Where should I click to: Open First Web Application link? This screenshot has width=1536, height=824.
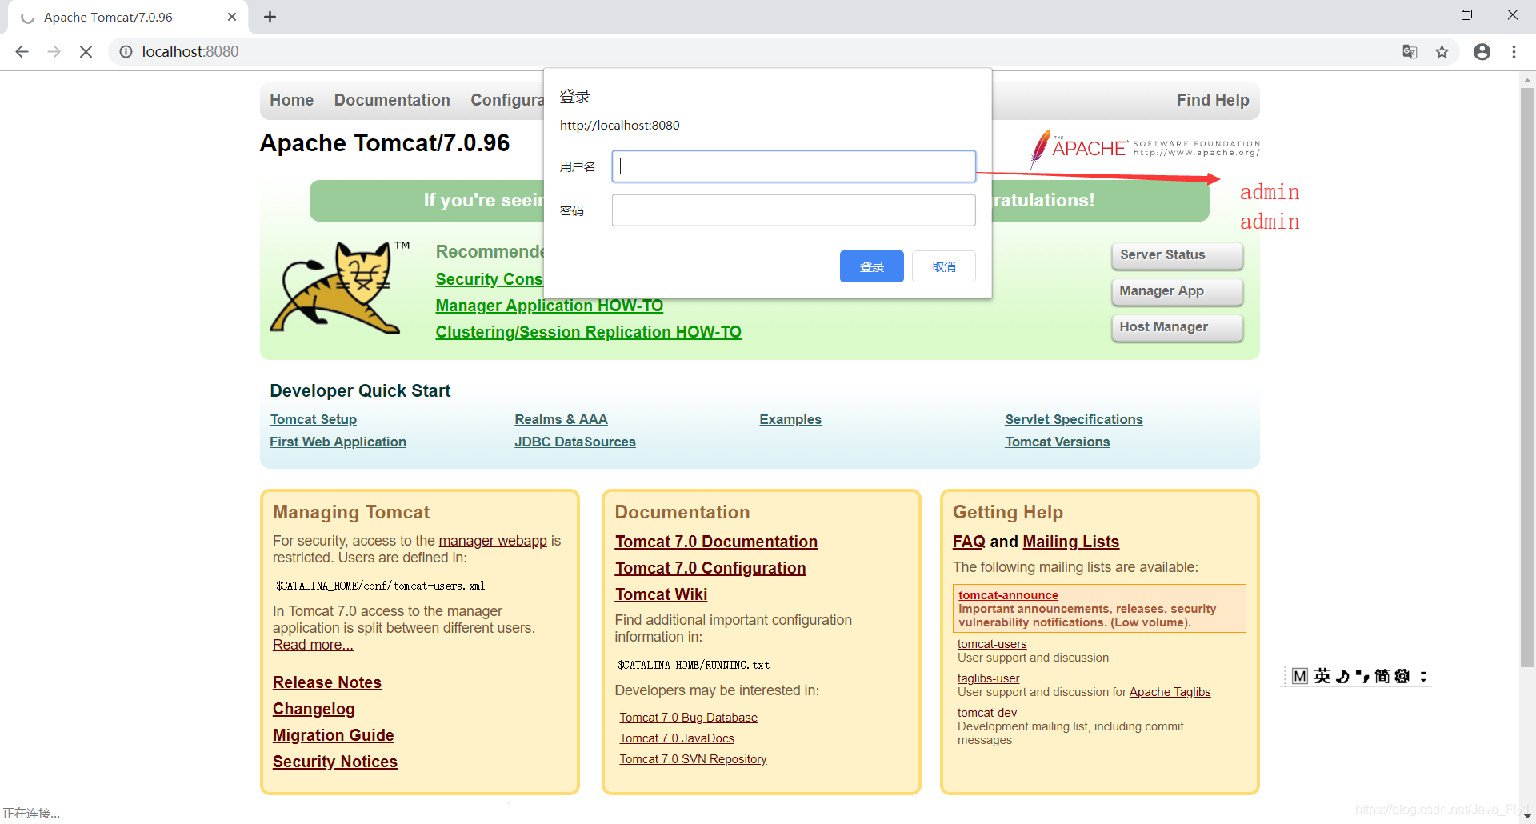[338, 442]
